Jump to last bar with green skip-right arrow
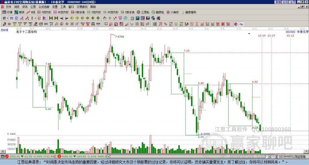Image resolution: width=309 pixels, height=165 pixels. pyautogui.click(x=56, y=18)
